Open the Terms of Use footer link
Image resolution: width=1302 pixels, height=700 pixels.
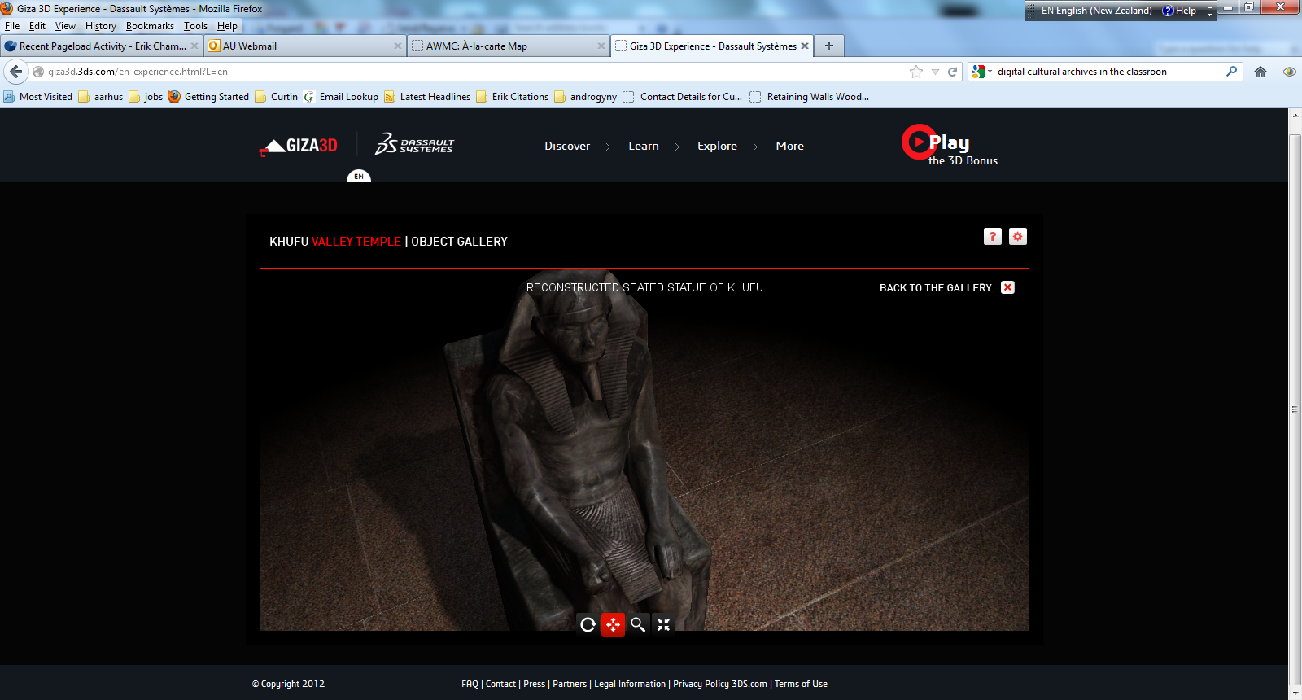click(x=801, y=684)
